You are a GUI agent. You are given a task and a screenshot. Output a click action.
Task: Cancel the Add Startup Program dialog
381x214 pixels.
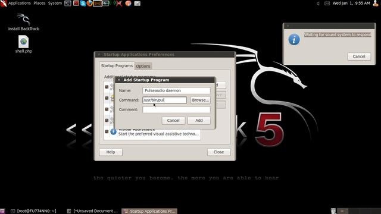173,120
